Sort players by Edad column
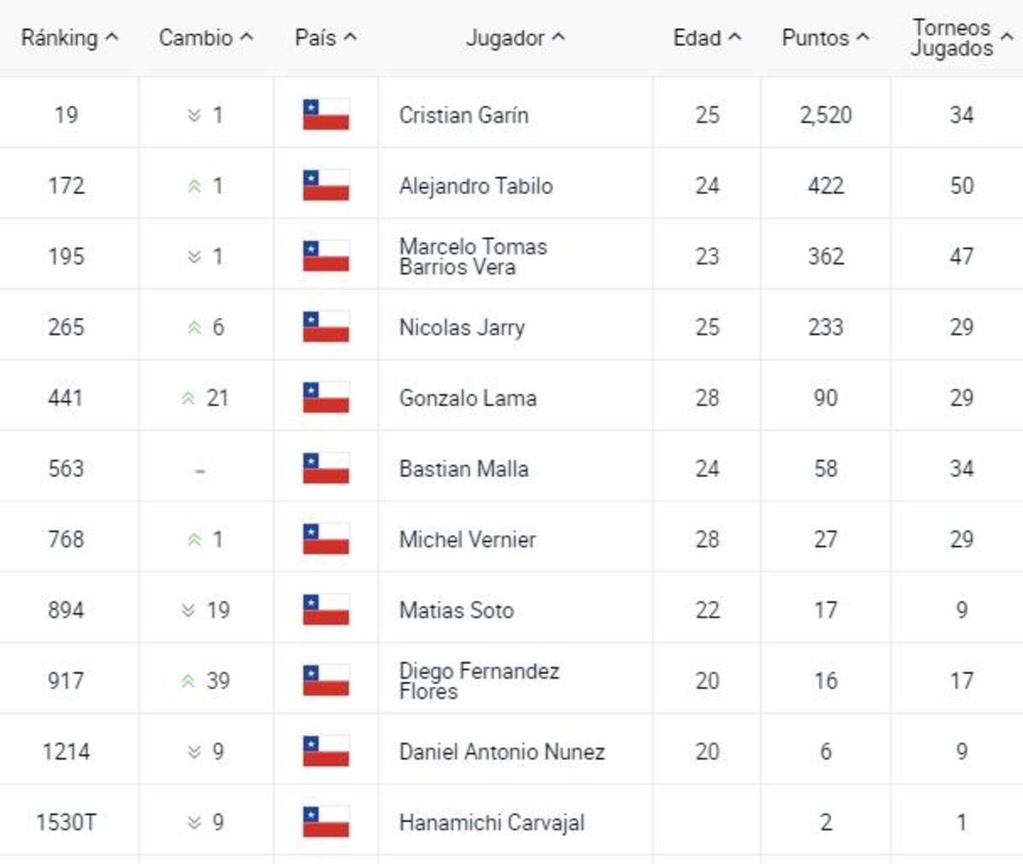This screenshot has height=864, width=1023. point(707,38)
